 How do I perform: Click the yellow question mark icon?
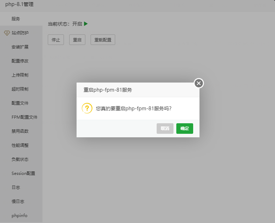[x=87, y=108]
